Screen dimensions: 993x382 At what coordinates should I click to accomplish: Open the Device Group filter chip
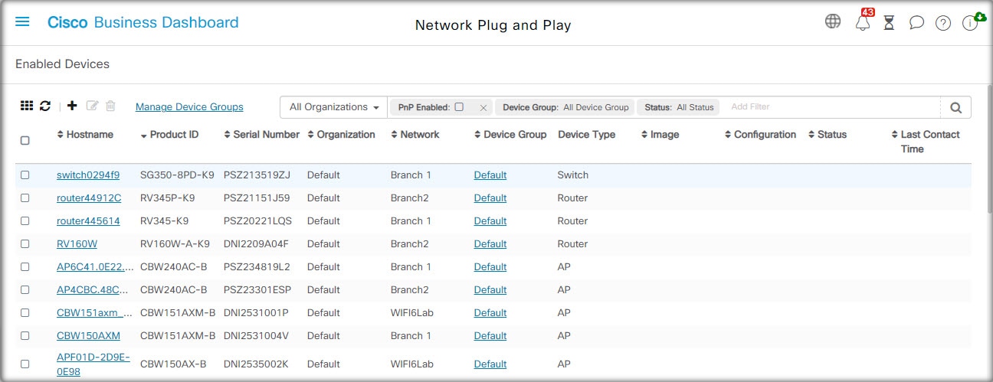coord(565,107)
